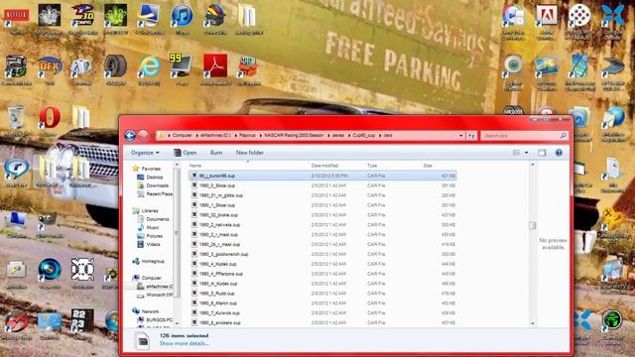The image size is (635, 357).
Task: Select file 1990_2_nelvets.cup
Action: (x=219, y=225)
